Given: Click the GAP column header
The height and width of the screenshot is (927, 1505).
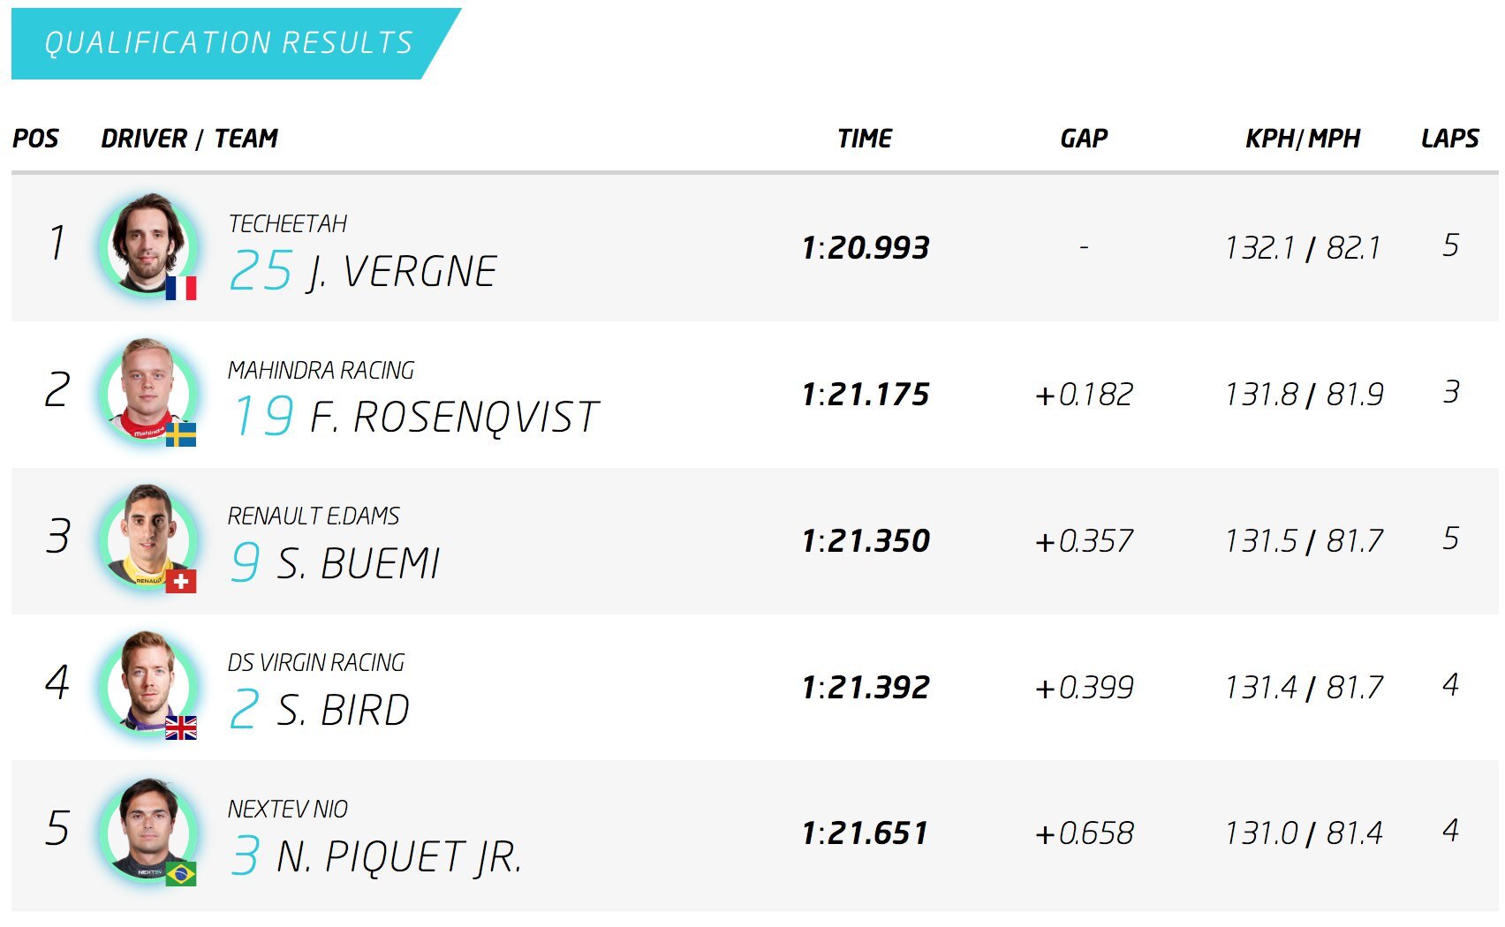Looking at the screenshot, I should tap(1084, 139).
